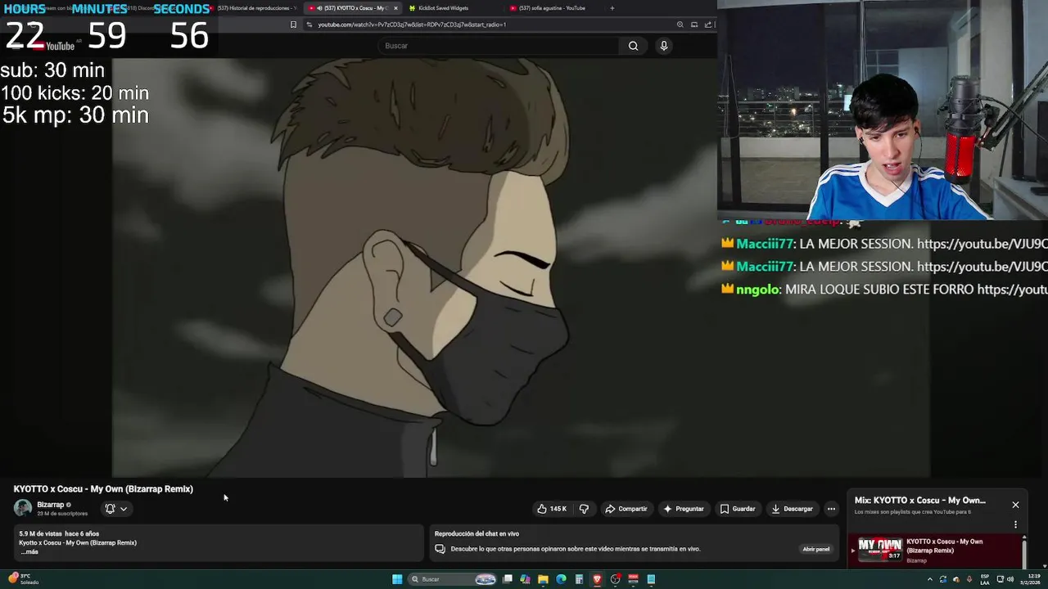Like the video showing 145 K

553,509
